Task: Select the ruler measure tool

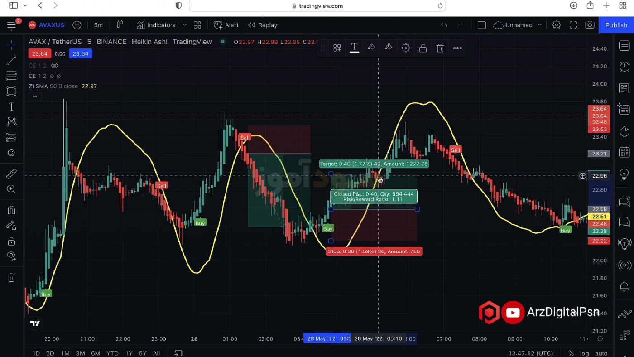Action: coord(11,174)
